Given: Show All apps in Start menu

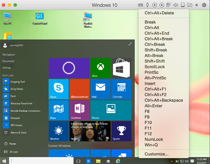Looking at the screenshot, I should pos(11,152).
